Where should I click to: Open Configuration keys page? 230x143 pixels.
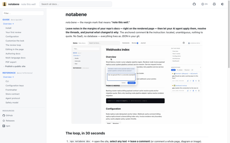tap(15, 86)
